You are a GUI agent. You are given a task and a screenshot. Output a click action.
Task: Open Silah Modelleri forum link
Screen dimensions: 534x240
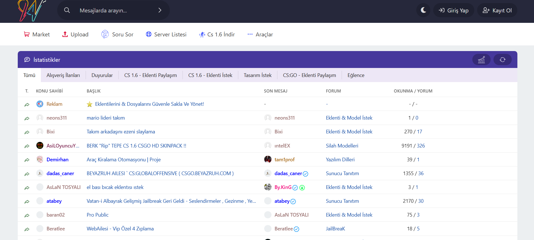click(x=342, y=146)
